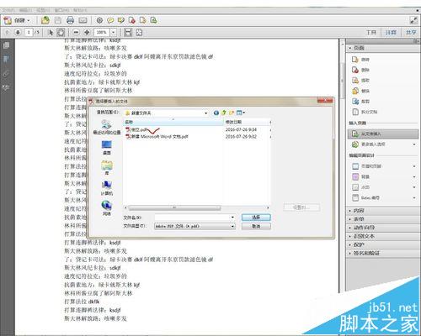
Task: Click the bookmarks icon in the left sidebar
Action: coord(6,59)
